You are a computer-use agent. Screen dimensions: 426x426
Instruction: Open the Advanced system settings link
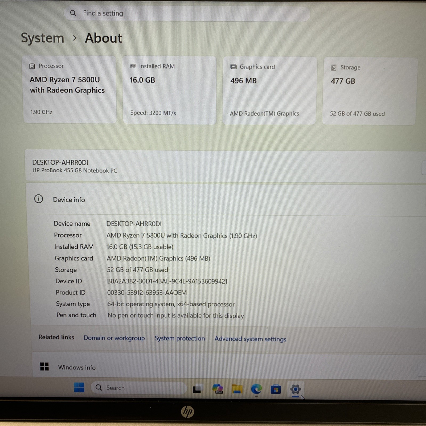click(251, 339)
